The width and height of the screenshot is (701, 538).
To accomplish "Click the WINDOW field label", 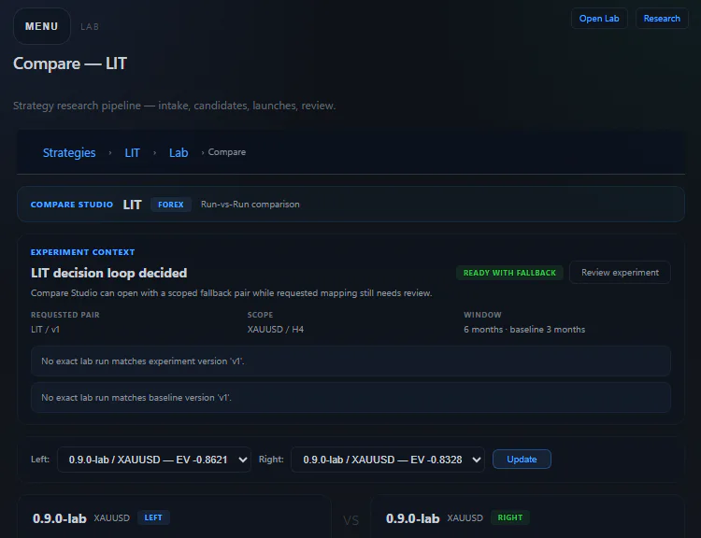I will (x=482, y=315).
